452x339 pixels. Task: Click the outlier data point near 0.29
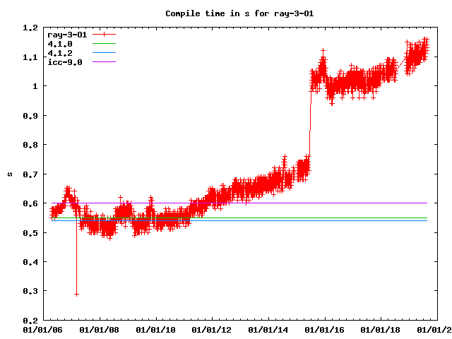point(76,294)
